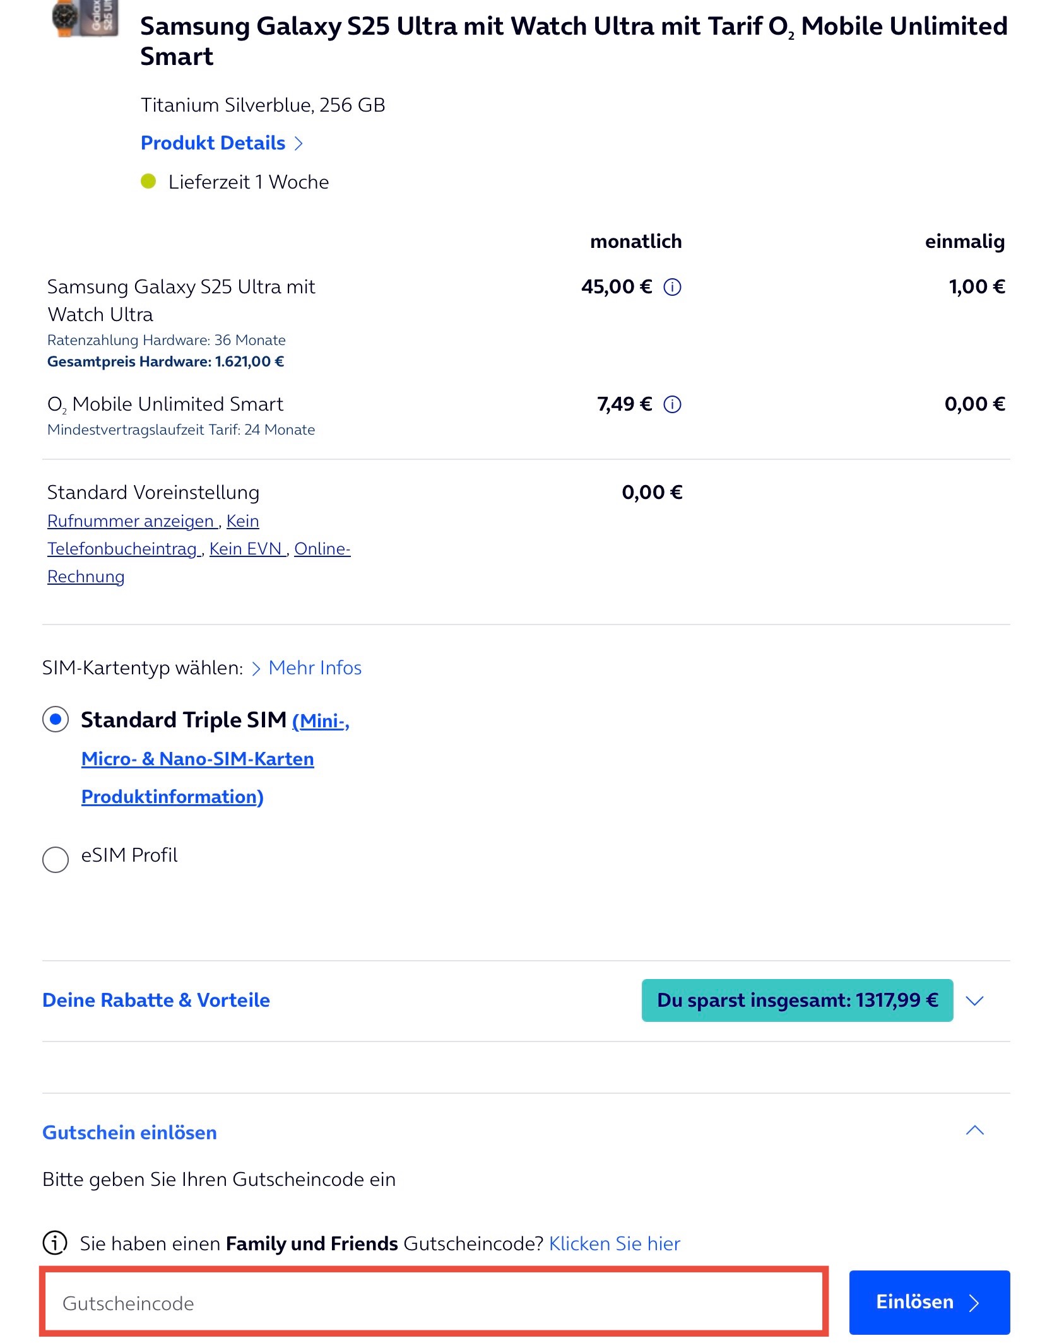Open info tooltip for 45,00 € monthly price
Viewport: 1052px width, 1343px height.
[671, 287]
